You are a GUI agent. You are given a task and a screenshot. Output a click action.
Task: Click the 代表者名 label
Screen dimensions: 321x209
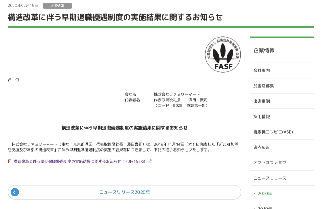point(132,100)
